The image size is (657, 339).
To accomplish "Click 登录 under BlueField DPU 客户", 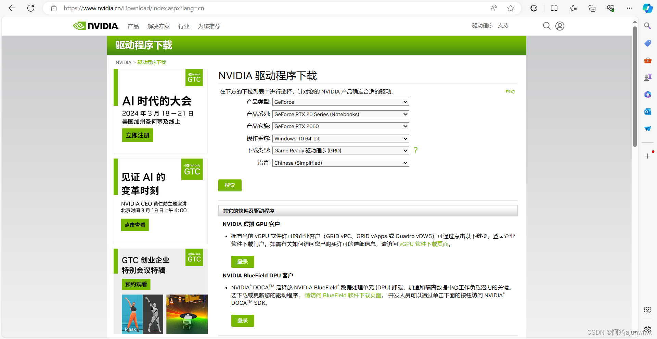I will pyautogui.click(x=243, y=321).
